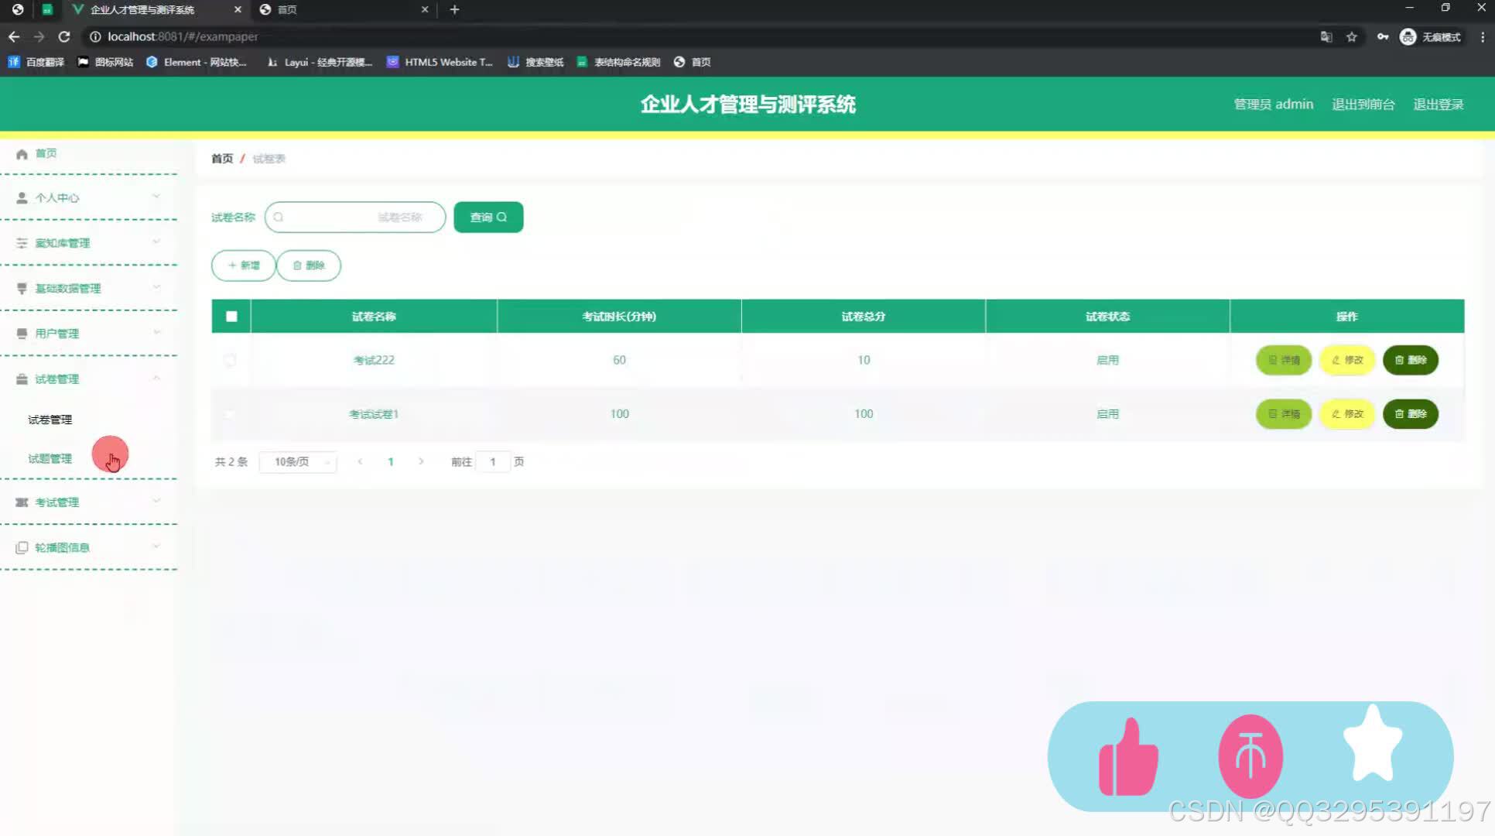Click the 个人中心 user icon
The height and width of the screenshot is (836, 1495).
(x=22, y=198)
